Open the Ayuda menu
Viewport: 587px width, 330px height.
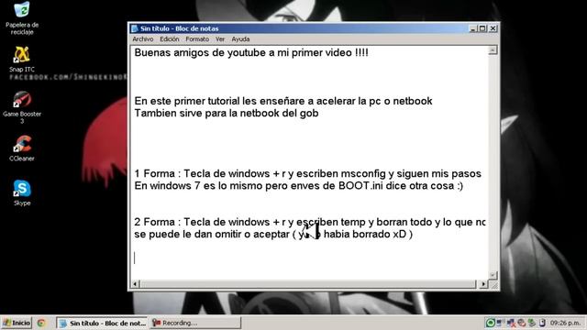[x=240, y=38]
